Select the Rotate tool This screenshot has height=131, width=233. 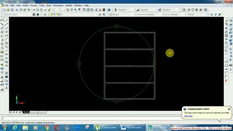coord(226,43)
